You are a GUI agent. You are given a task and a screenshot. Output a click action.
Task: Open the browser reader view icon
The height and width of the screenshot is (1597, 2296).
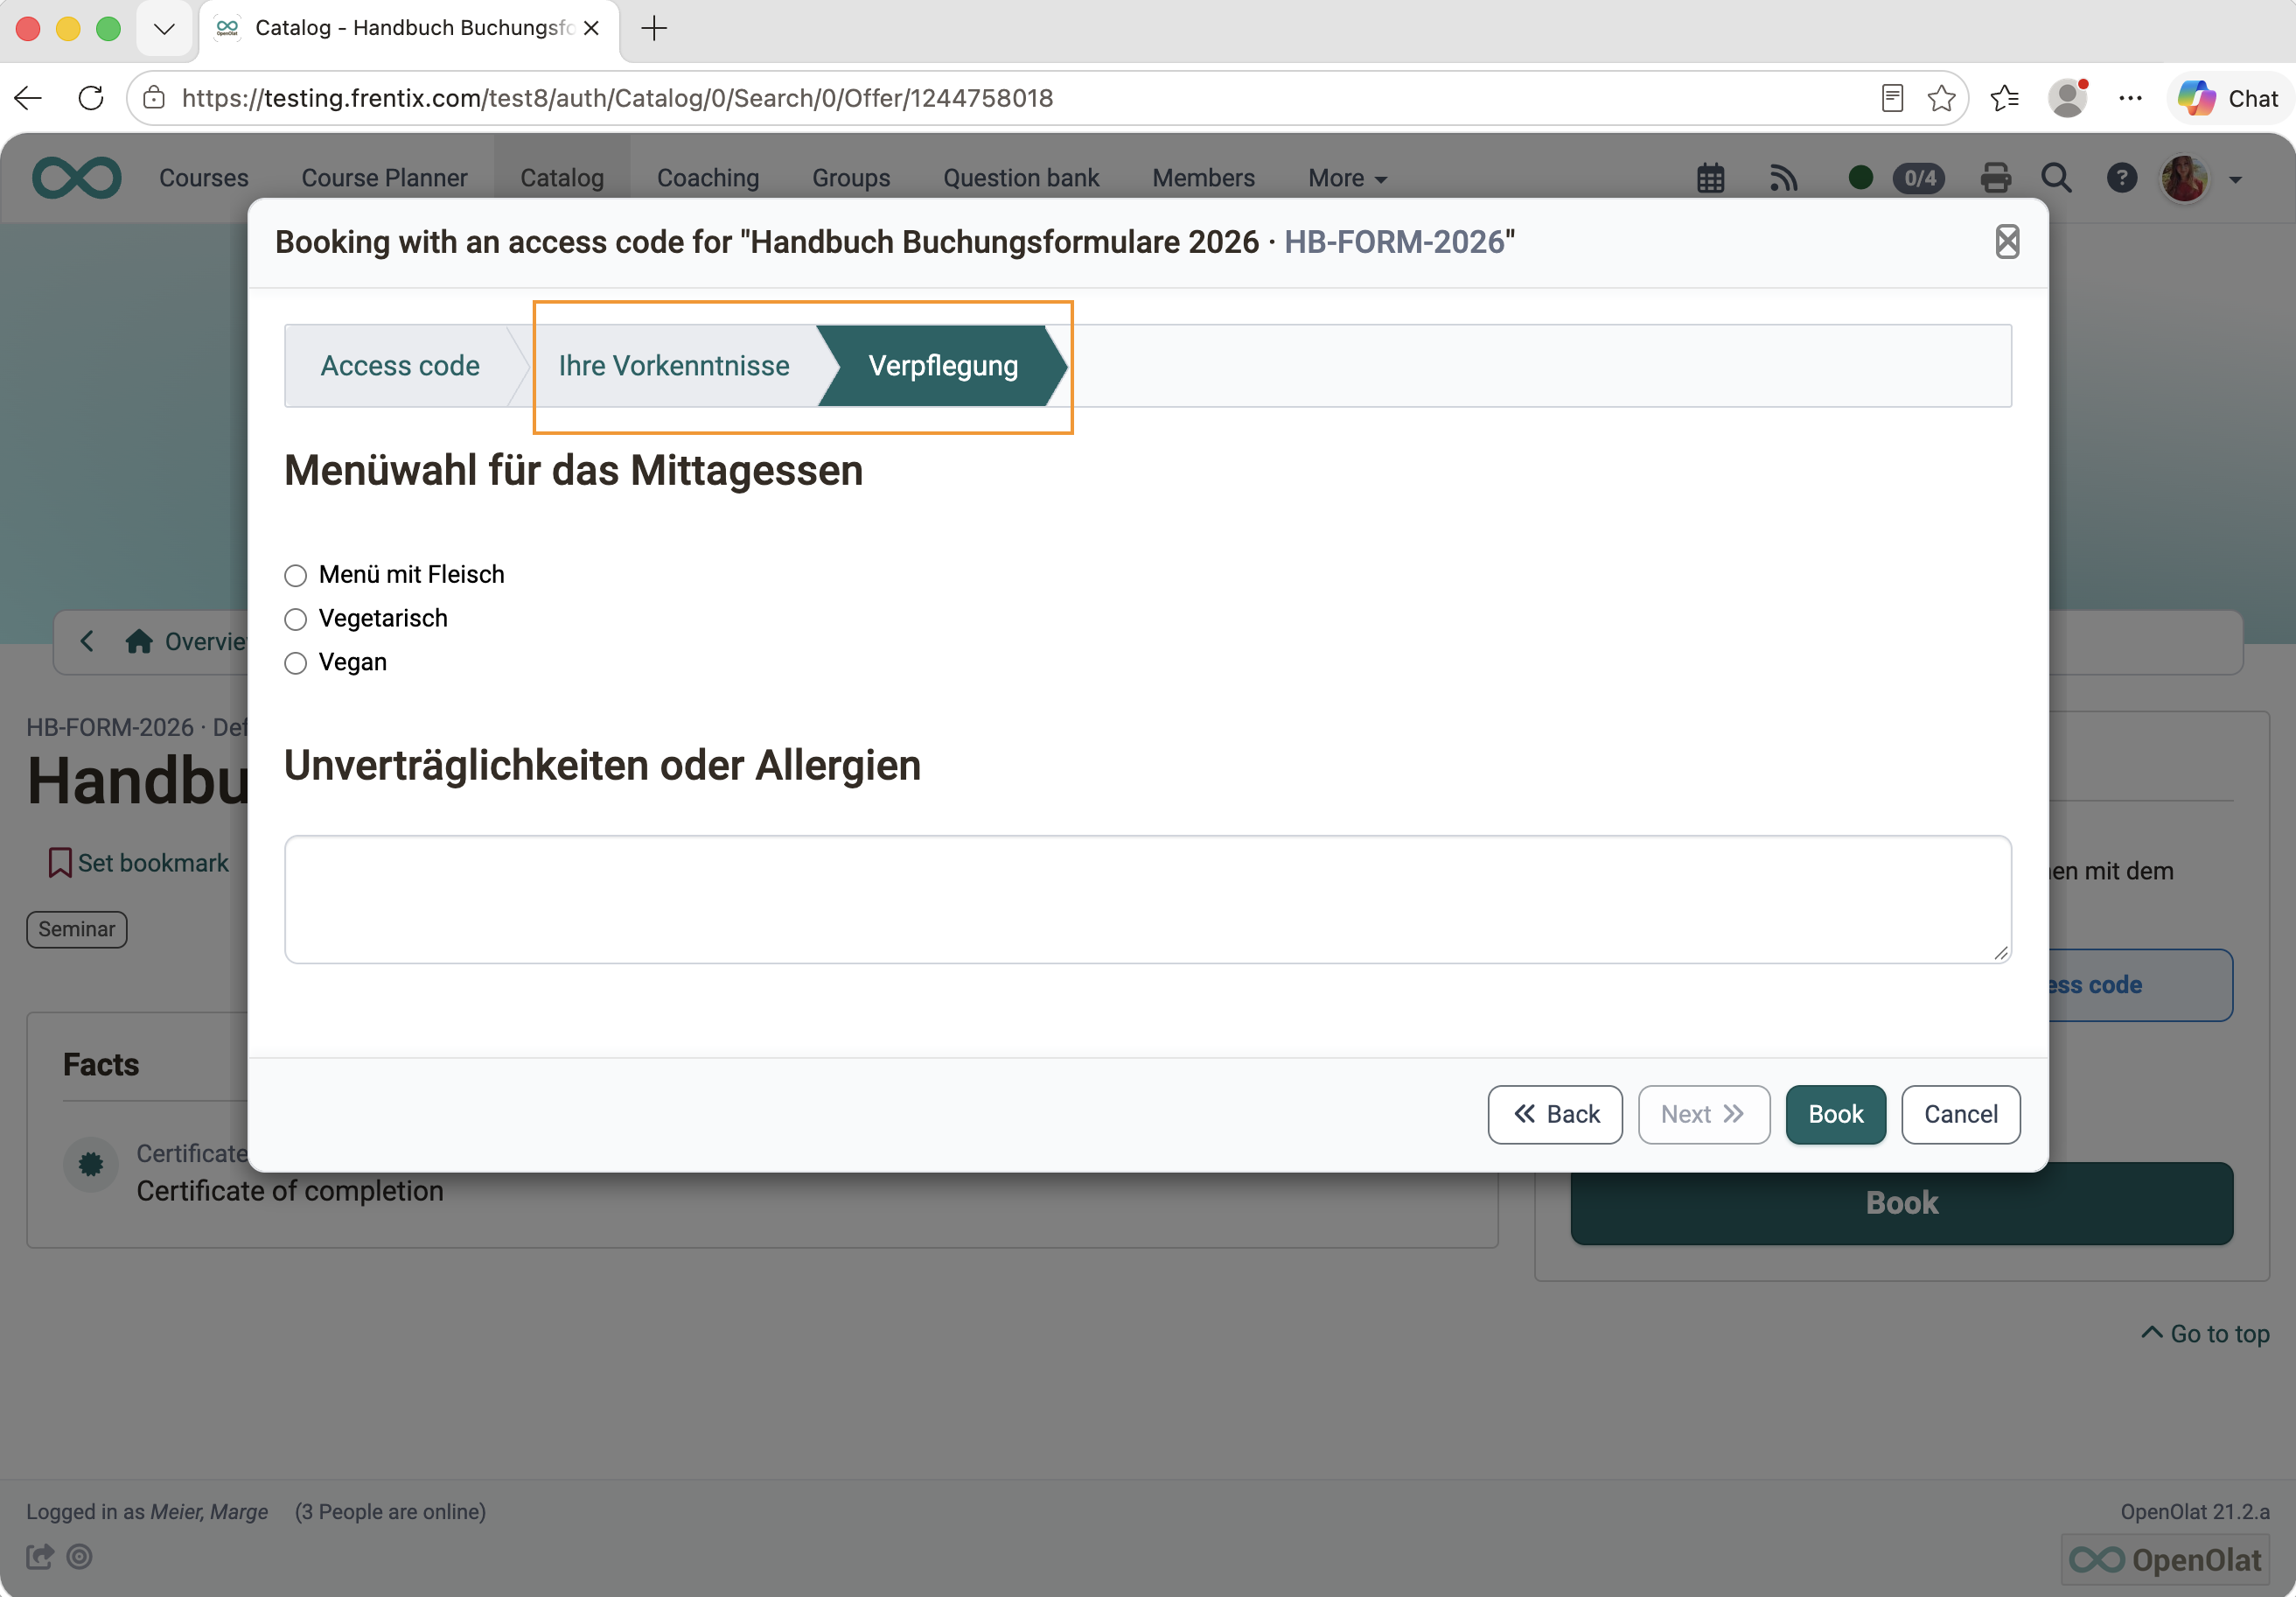click(1892, 98)
